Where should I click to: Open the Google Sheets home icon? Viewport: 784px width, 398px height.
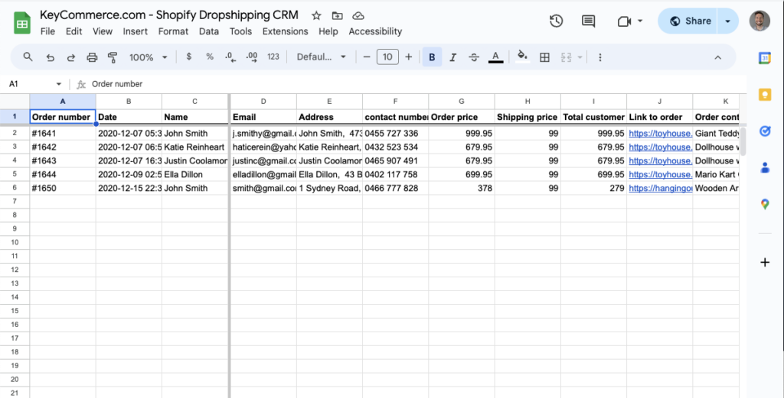22,24
